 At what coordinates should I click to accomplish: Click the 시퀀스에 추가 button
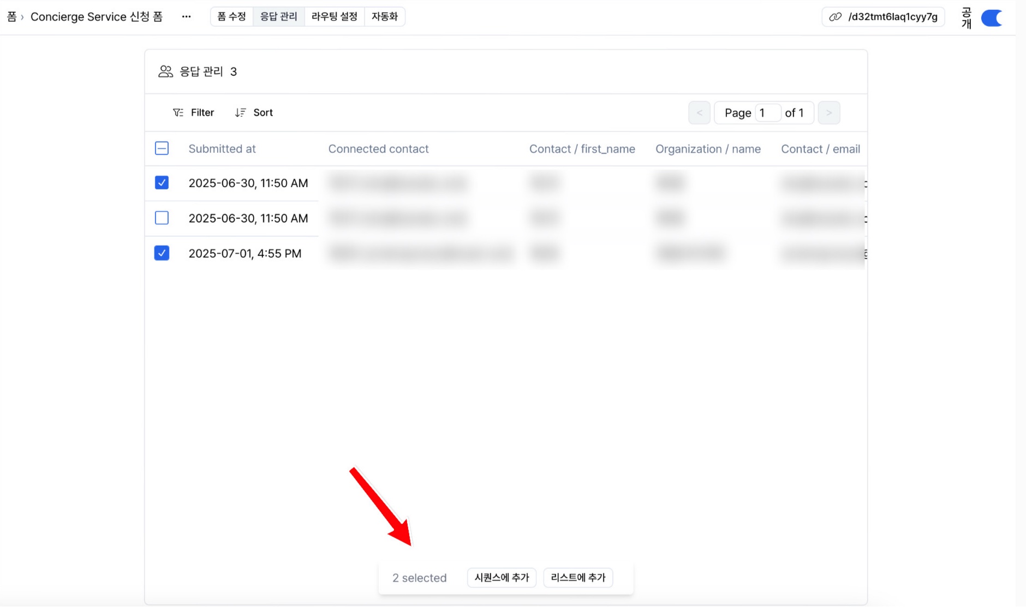(502, 578)
